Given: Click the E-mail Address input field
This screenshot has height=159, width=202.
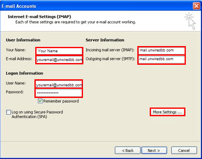Looking at the screenshot, I should coord(59,60).
